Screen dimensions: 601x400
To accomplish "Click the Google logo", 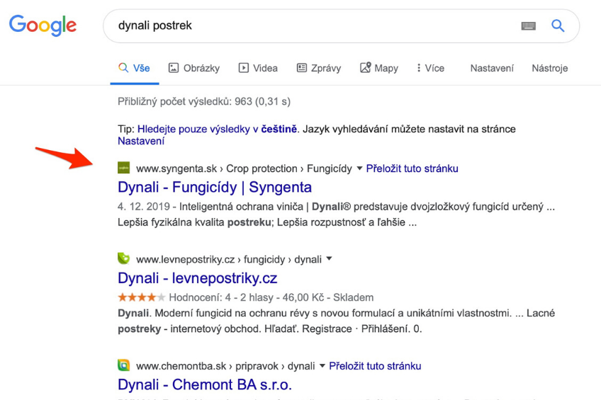I will (43, 25).
